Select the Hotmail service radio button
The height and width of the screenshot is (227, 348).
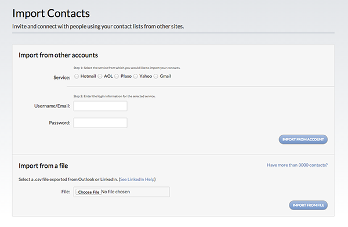(77, 77)
